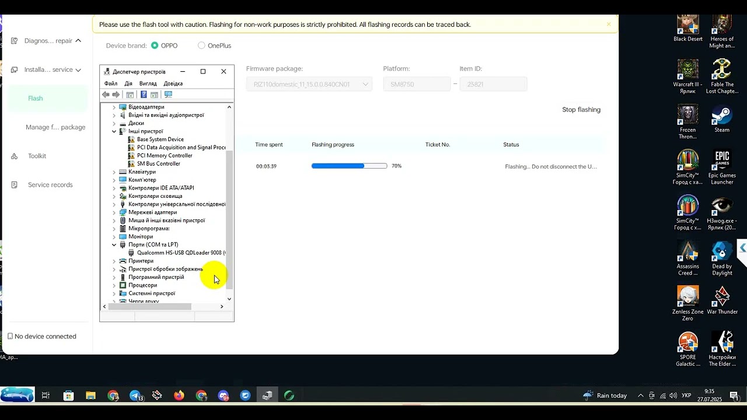This screenshot has width=747, height=420.
Task: Open Black Desert desktop shortcut
Action: click(688, 29)
